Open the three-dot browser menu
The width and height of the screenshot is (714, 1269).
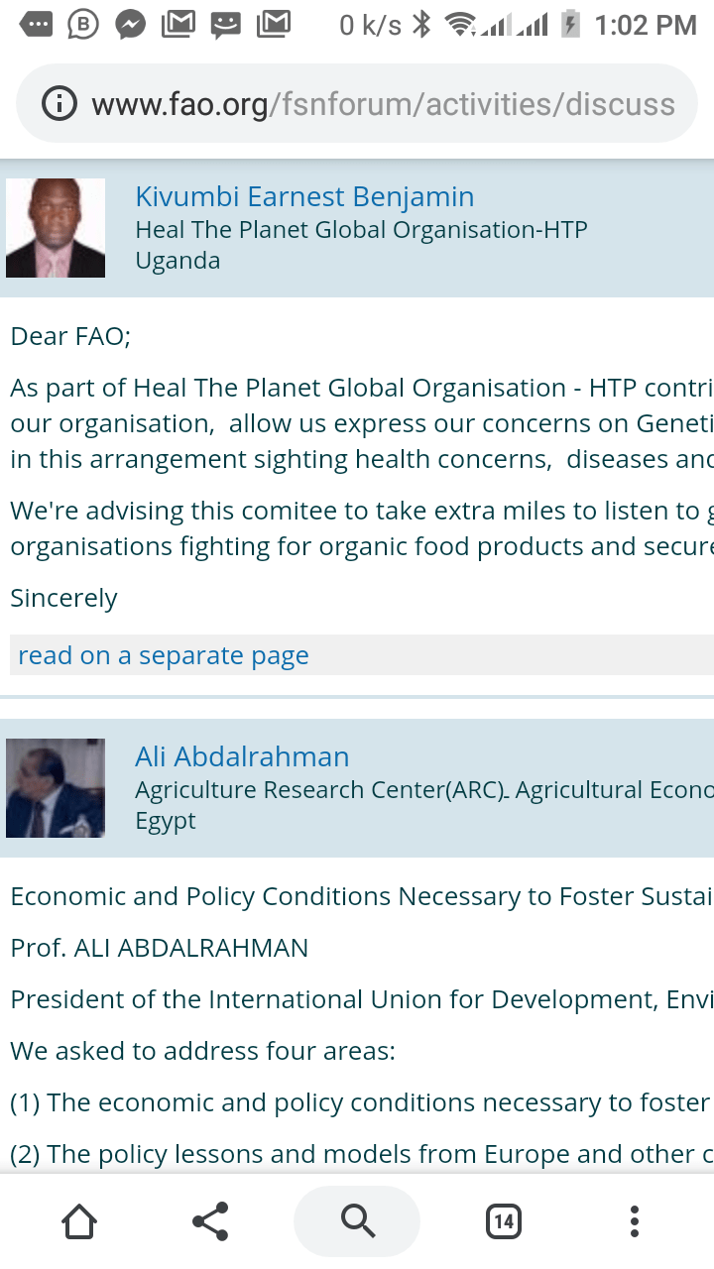(x=635, y=1221)
